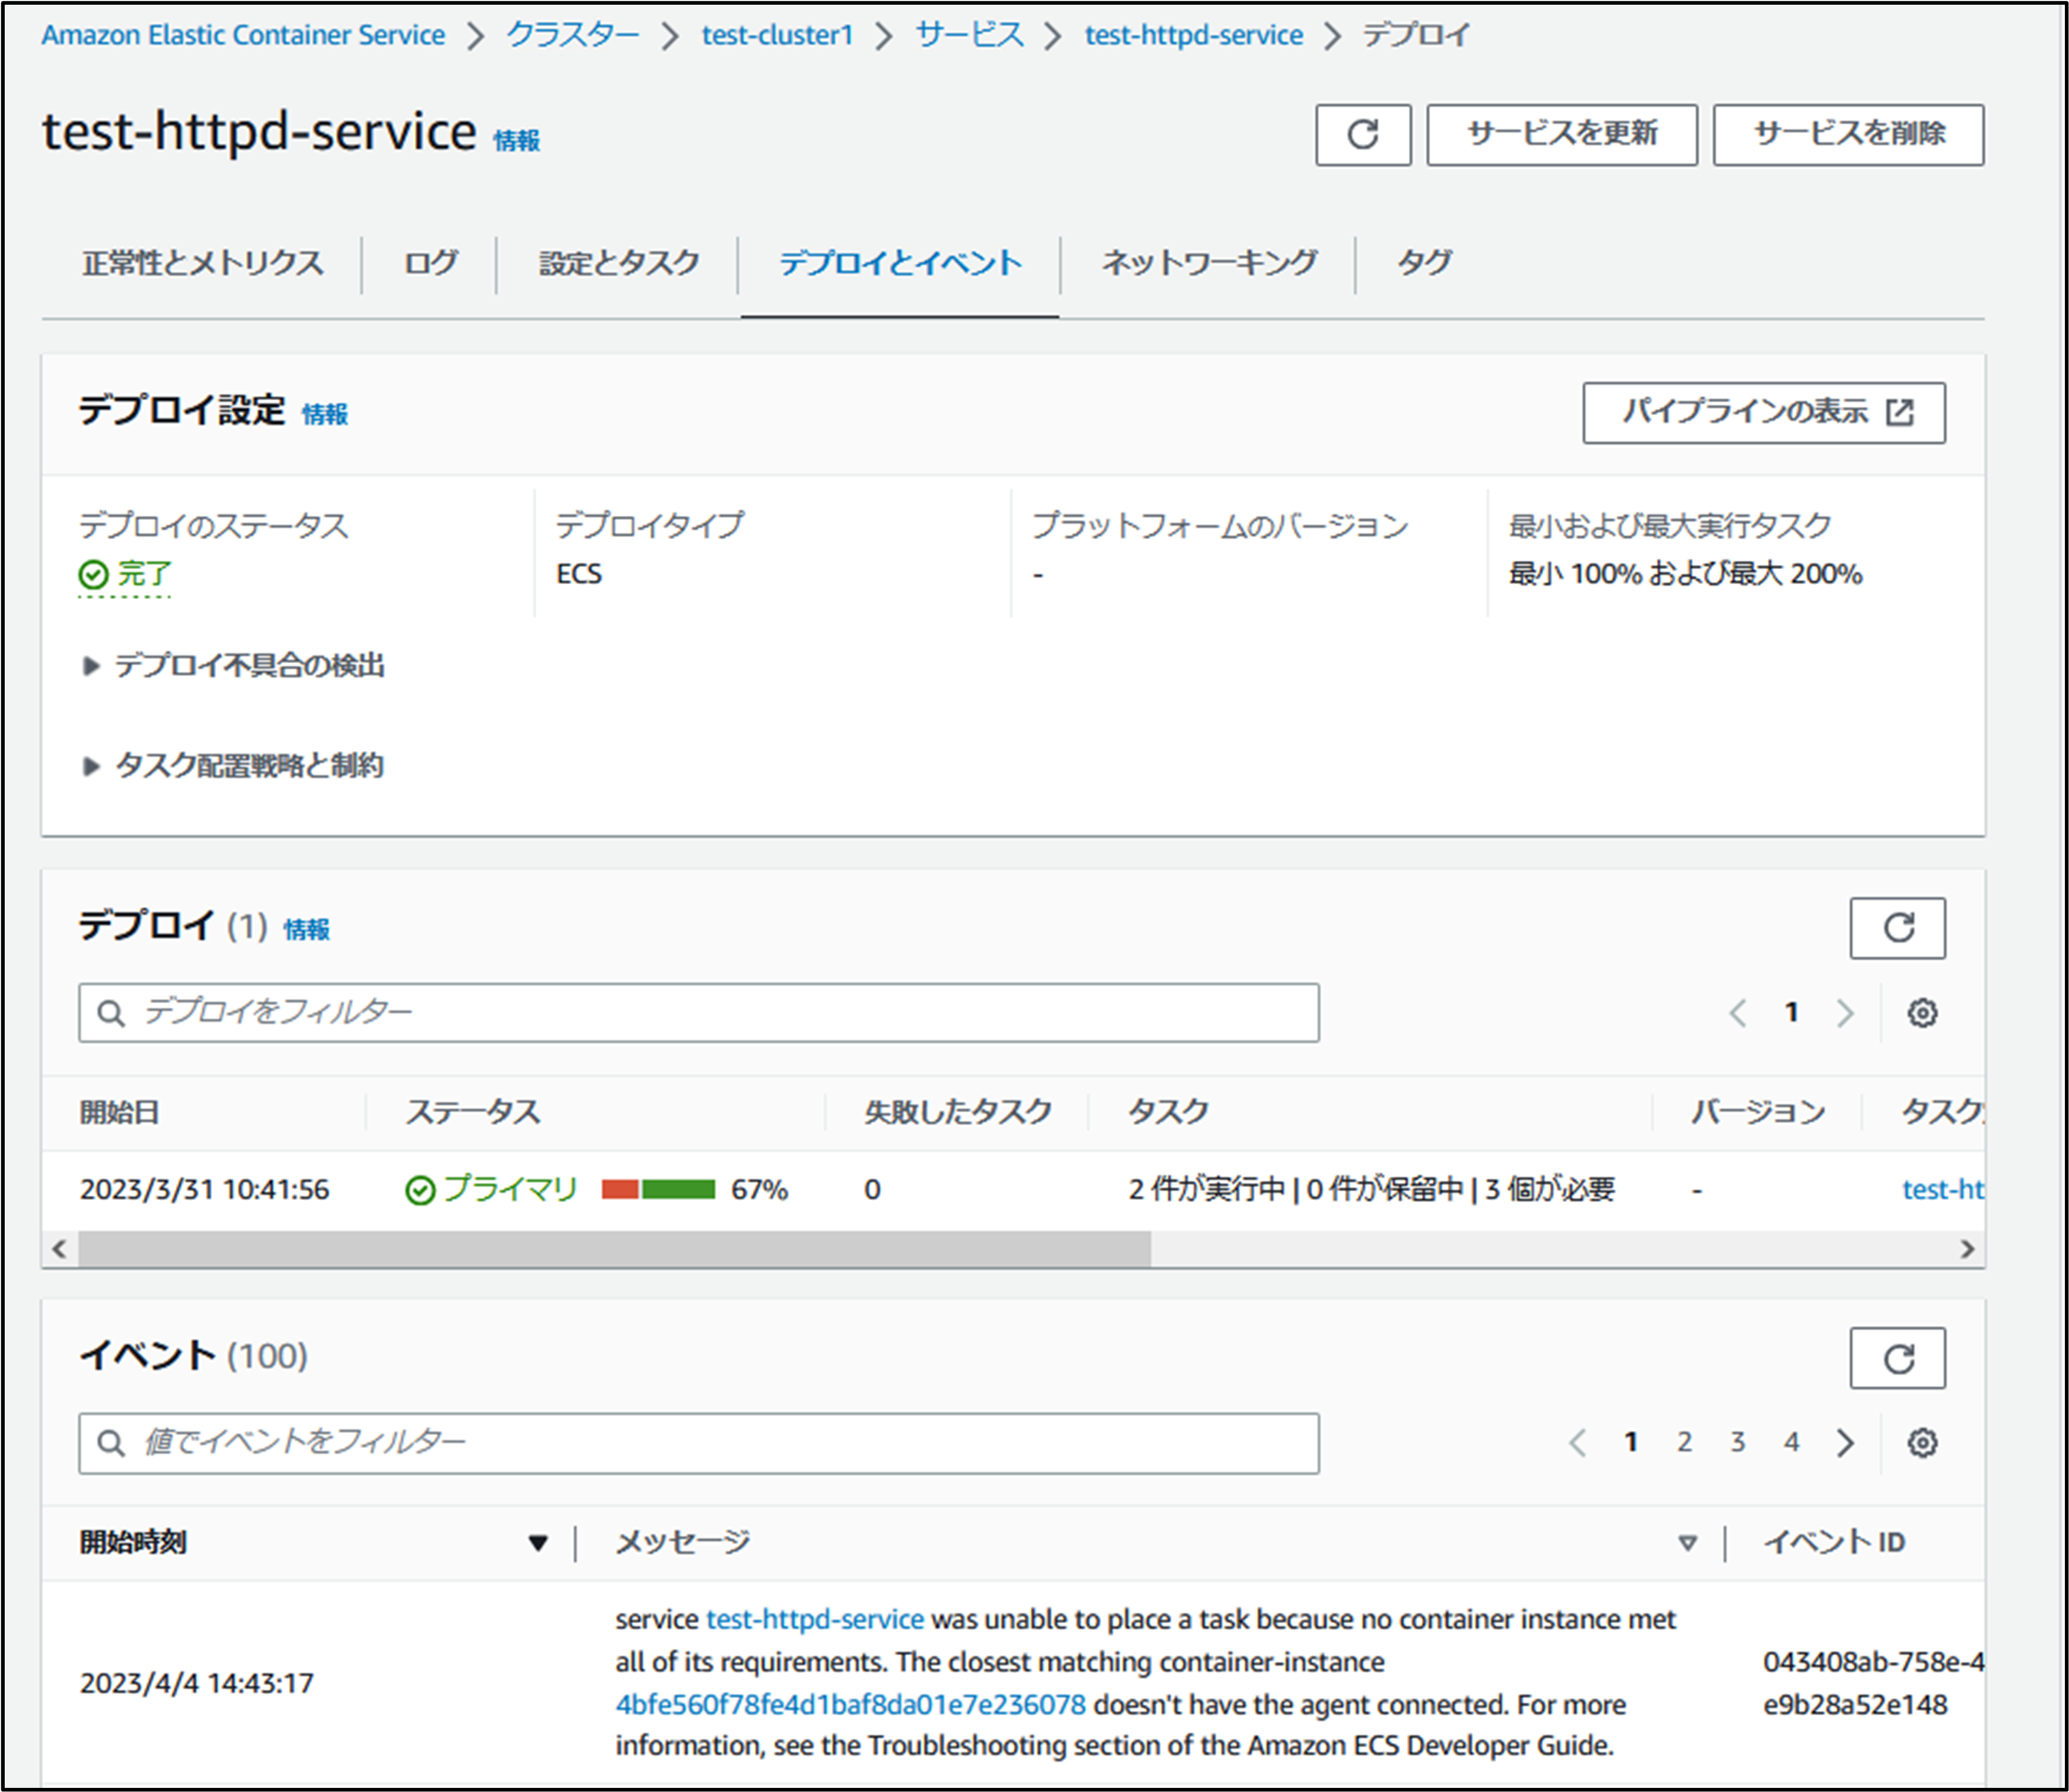Click the サービスを更新 button
The image size is (2069, 1792).
coord(1560,134)
